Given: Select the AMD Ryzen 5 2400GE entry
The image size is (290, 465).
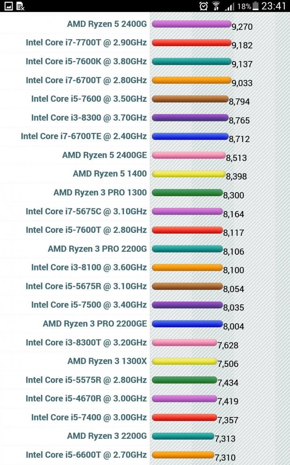Looking at the screenshot, I should click(104, 155).
